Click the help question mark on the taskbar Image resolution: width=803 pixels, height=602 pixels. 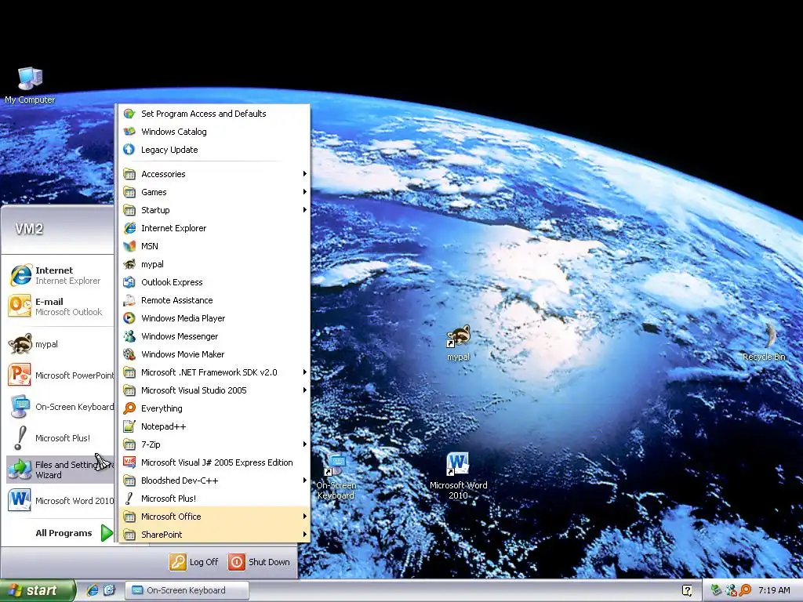click(x=687, y=590)
